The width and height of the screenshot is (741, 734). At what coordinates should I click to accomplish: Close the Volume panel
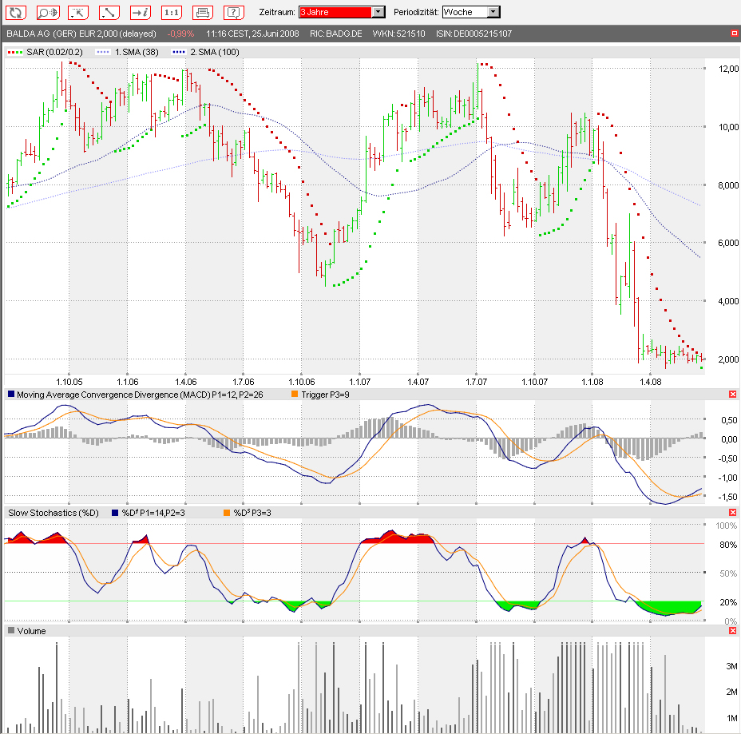[732, 630]
